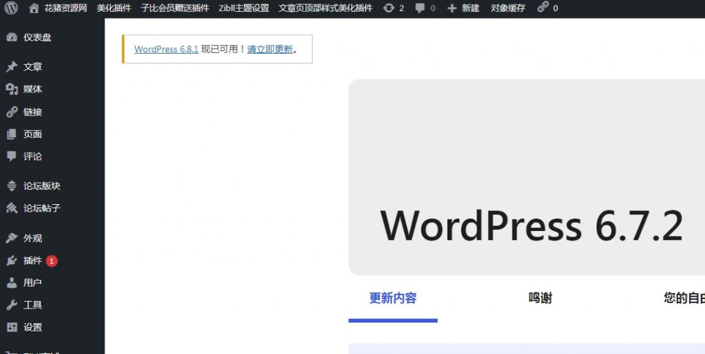Screen dimensions: 705x354
Task: Switch to 您的自由 tab
Action: click(x=684, y=298)
